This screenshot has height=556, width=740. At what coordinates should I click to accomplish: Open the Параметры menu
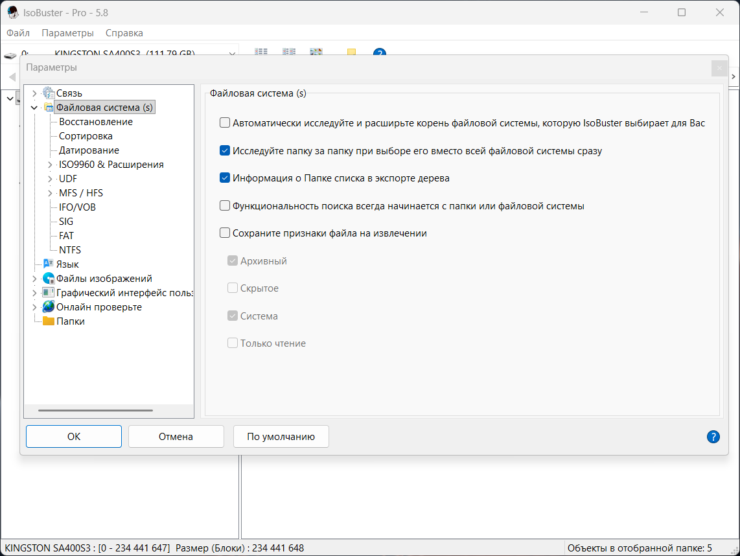pyautogui.click(x=67, y=33)
